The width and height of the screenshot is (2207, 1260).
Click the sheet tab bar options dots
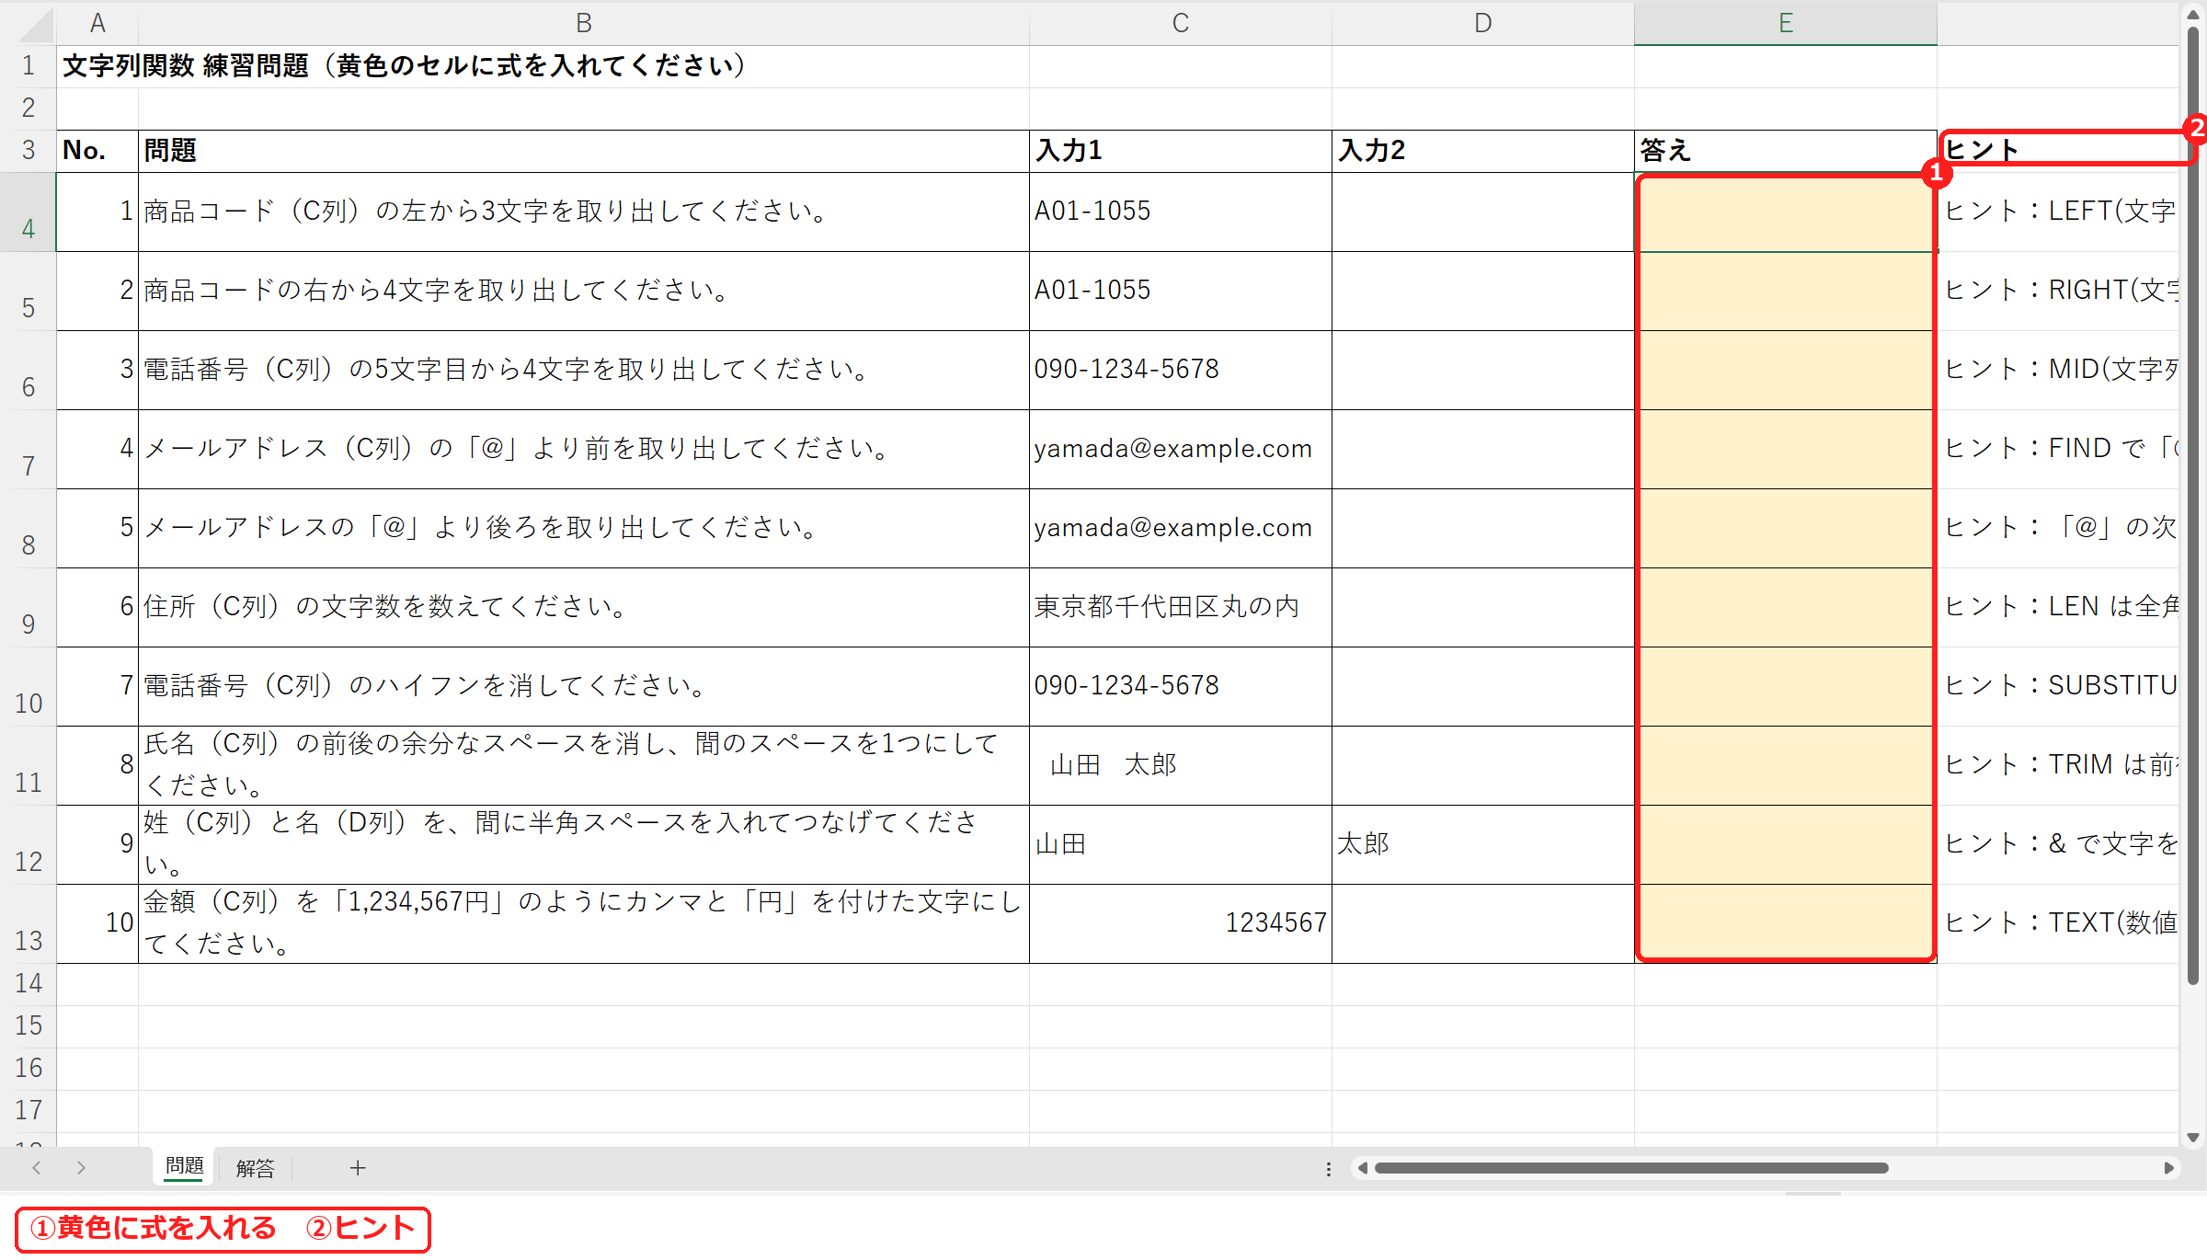tap(1328, 1169)
